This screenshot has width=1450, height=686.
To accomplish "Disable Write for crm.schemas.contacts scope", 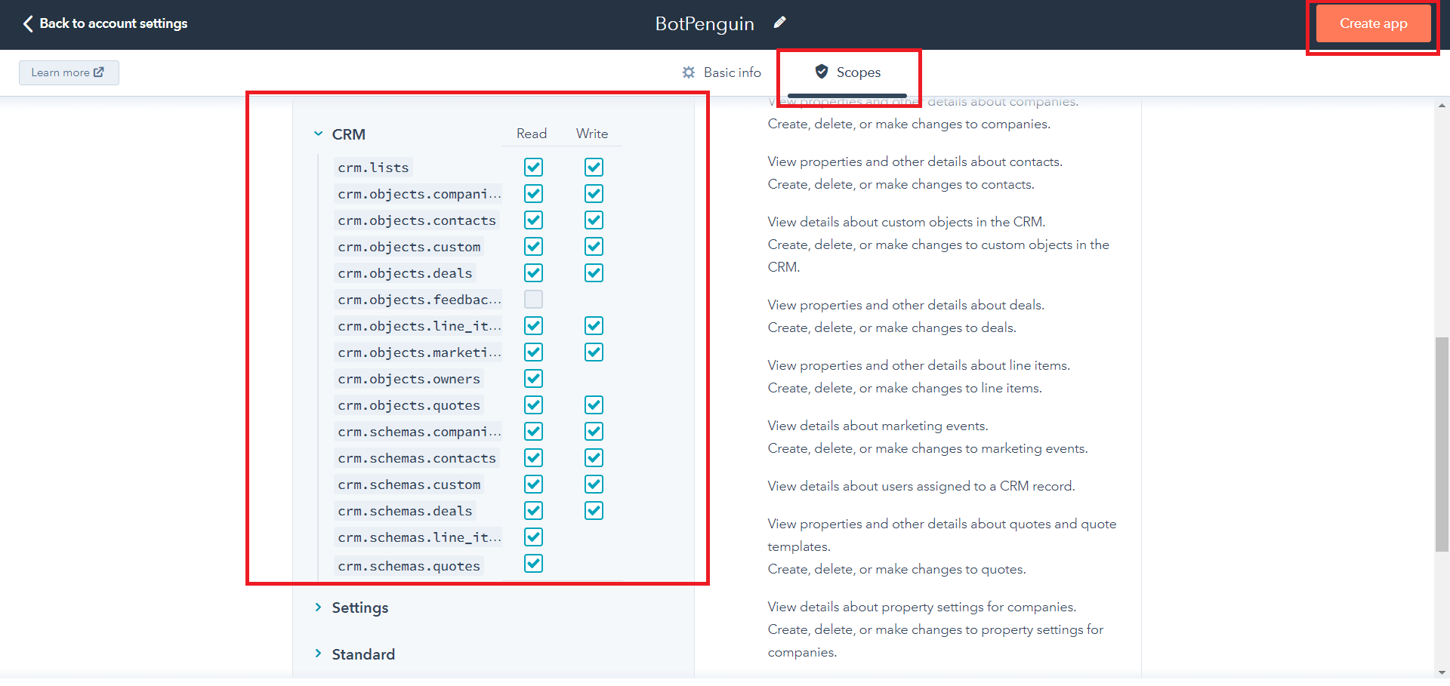I will [594, 458].
